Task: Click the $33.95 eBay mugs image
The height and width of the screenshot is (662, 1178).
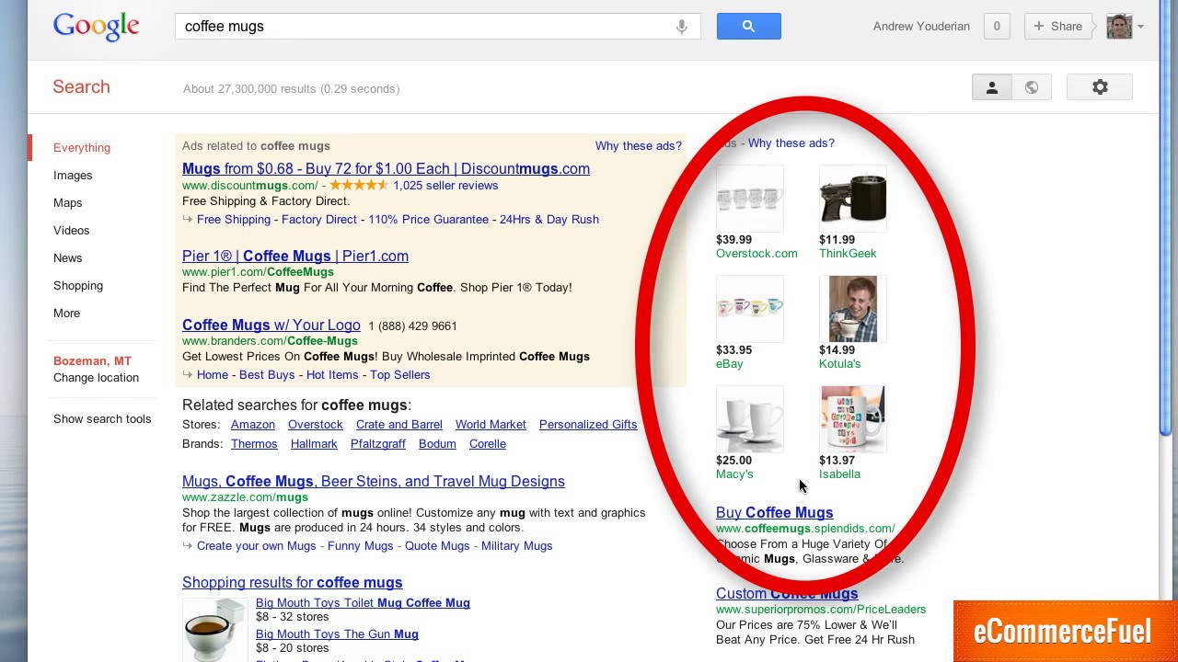Action: click(x=749, y=308)
